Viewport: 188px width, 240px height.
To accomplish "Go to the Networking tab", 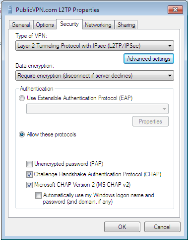I will point(98,25).
